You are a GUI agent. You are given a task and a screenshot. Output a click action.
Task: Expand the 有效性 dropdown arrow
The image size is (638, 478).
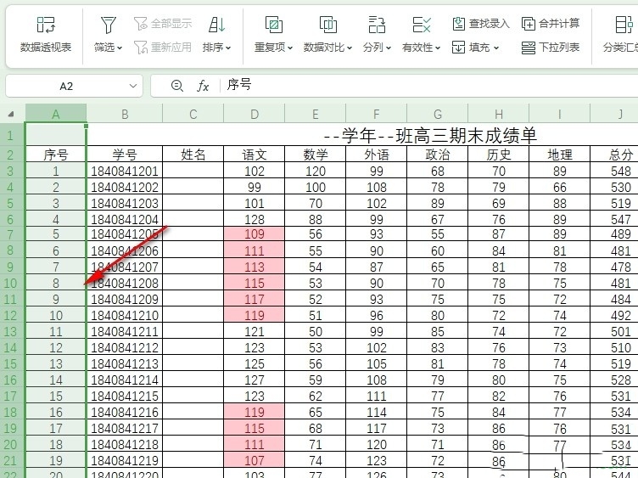click(438, 48)
